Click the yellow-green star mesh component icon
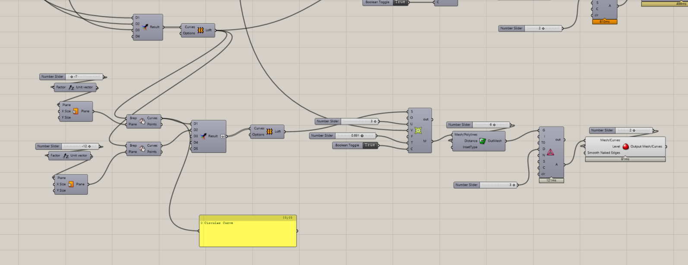The height and width of the screenshot is (265, 688). pyautogui.click(x=418, y=130)
